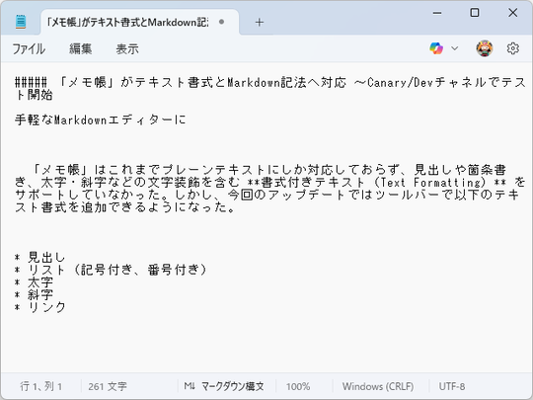Close tab via unsaved dot indicator
The width and height of the screenshot is (533, 400).
[x=222, y=22]
